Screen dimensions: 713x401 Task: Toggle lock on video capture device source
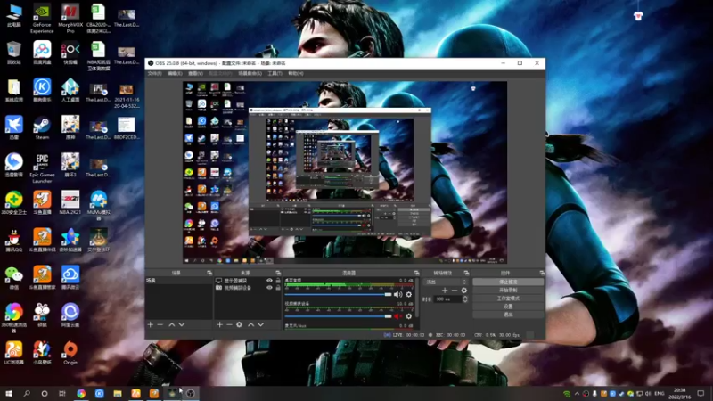point(278,288)
